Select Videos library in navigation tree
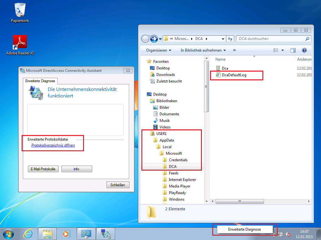 point(162,127)
